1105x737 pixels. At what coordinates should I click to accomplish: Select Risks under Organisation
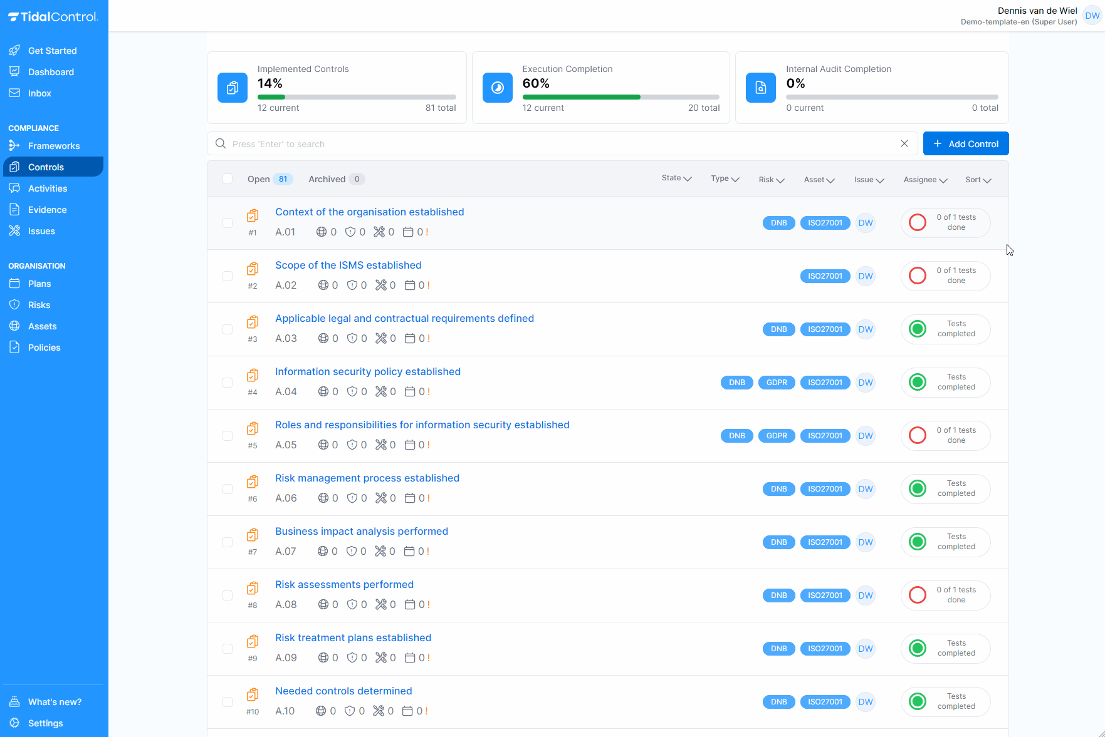pos(39,304)
